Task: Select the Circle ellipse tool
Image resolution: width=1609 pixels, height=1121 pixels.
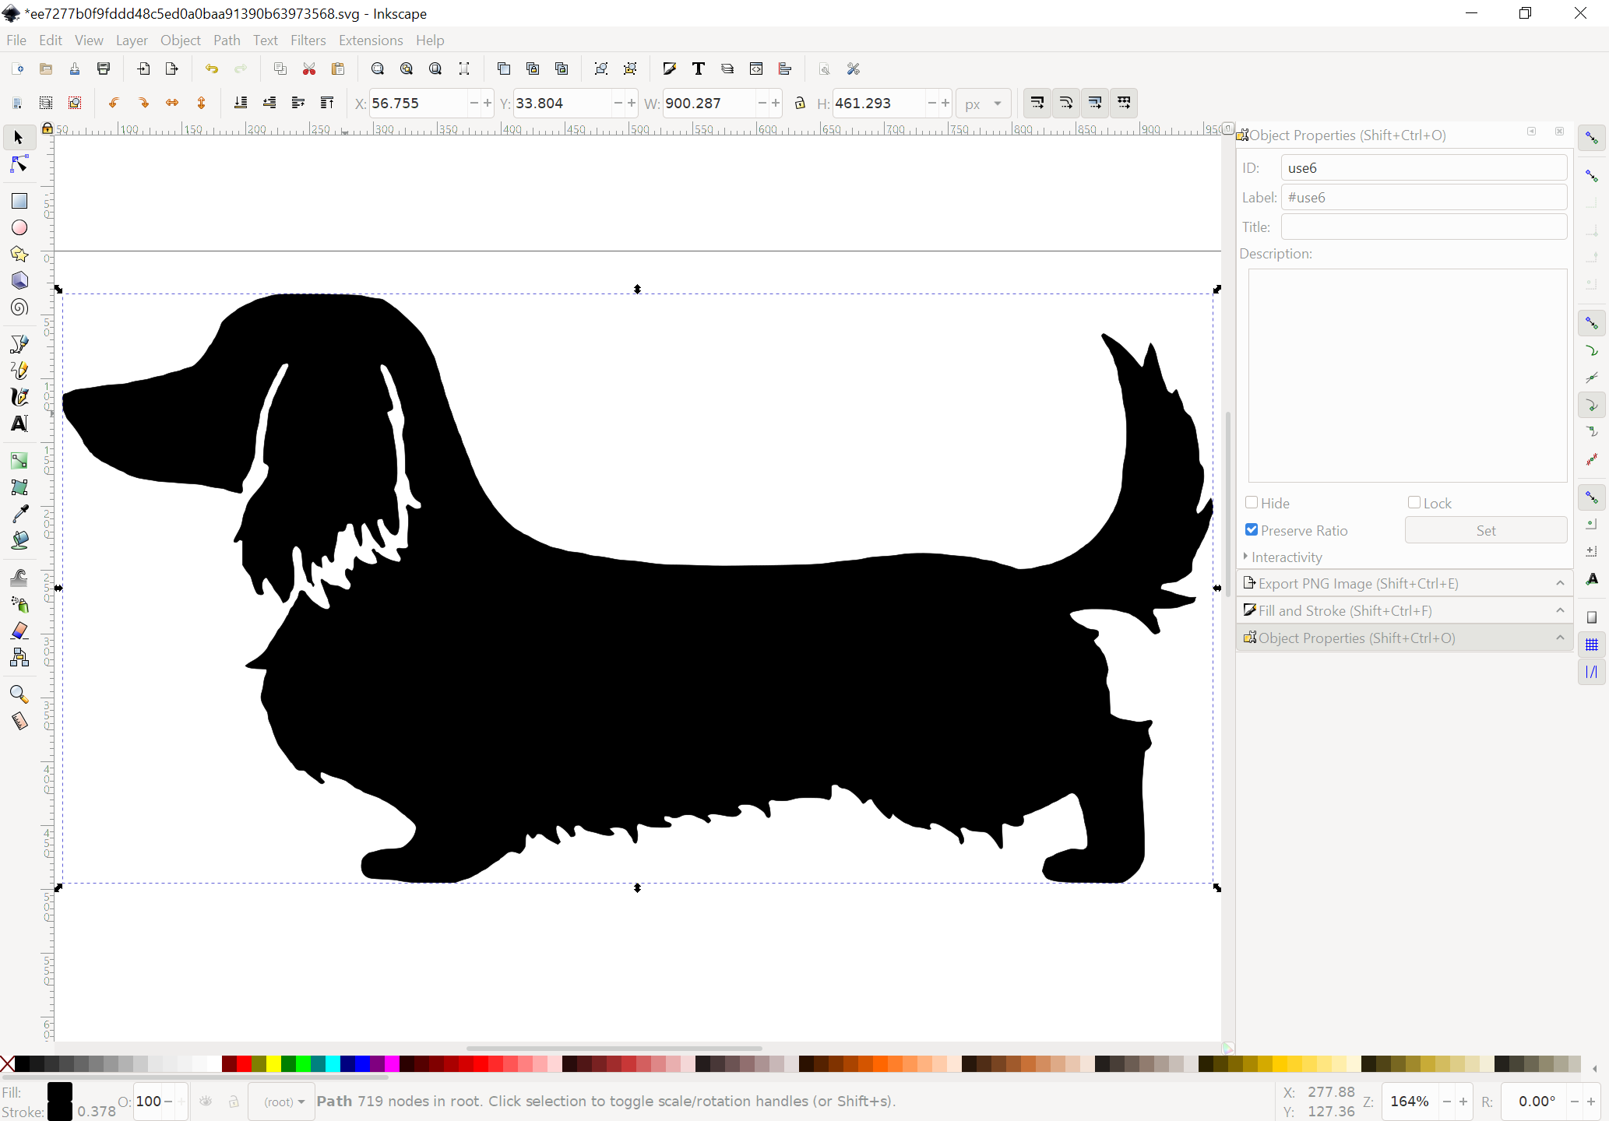Action: pyautogui.click(x=19, y=227)
